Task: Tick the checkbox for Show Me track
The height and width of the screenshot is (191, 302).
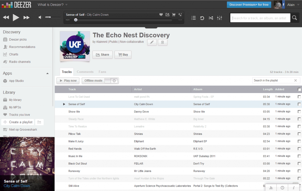Action: pos(299,112)
